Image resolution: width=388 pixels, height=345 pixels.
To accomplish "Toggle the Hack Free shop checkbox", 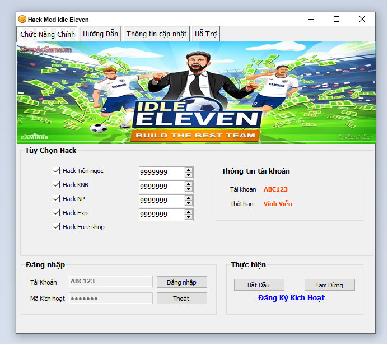I will pos(56,227).
